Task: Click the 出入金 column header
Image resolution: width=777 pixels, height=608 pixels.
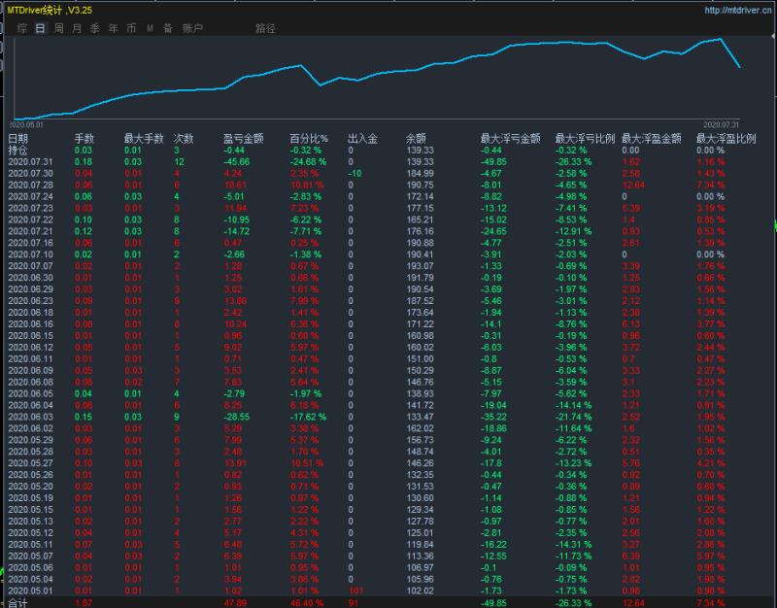Action: [362, 138]
